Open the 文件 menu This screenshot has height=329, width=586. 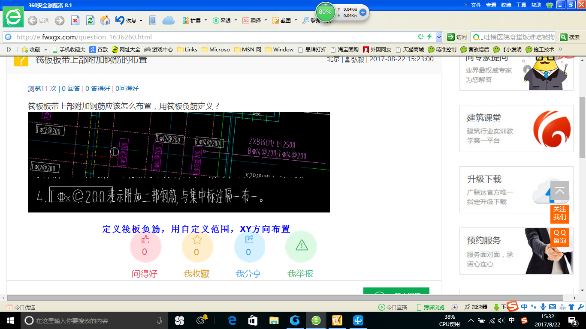(x=476, y=5)
